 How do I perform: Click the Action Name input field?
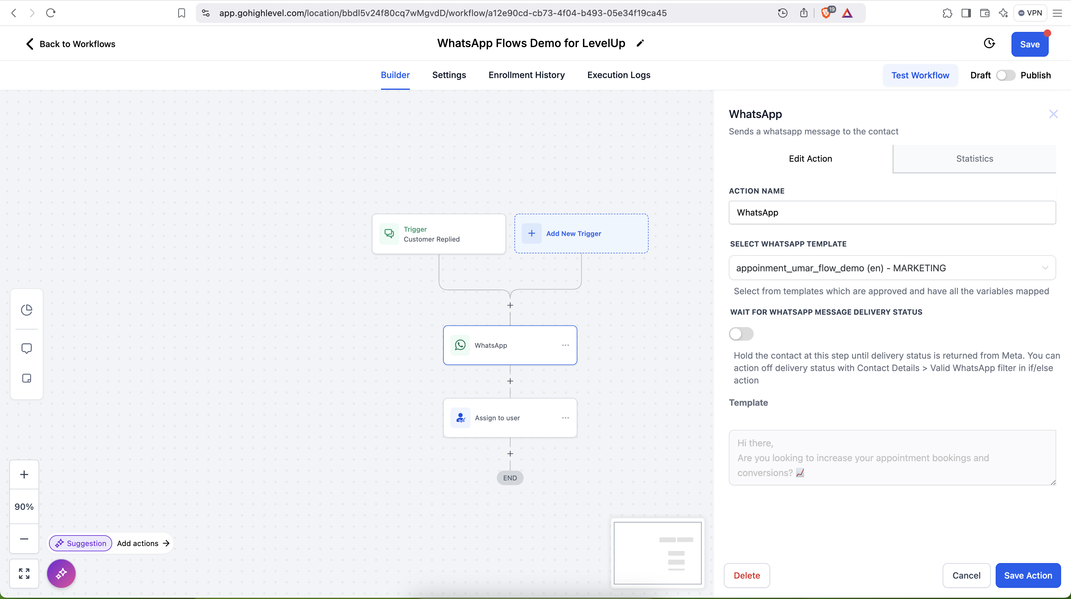point(892,213)
